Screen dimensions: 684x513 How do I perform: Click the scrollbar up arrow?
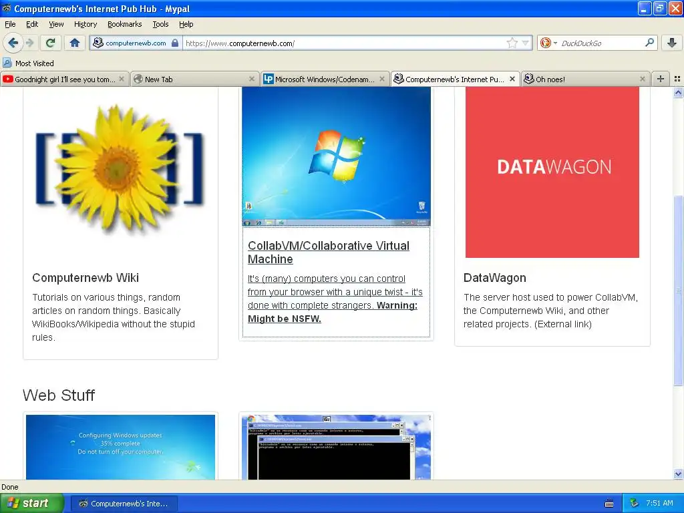[678, 92]
